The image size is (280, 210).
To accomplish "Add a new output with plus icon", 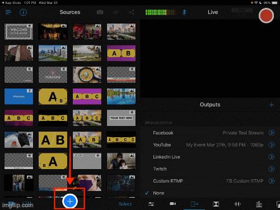I will (x=272, y=105).
